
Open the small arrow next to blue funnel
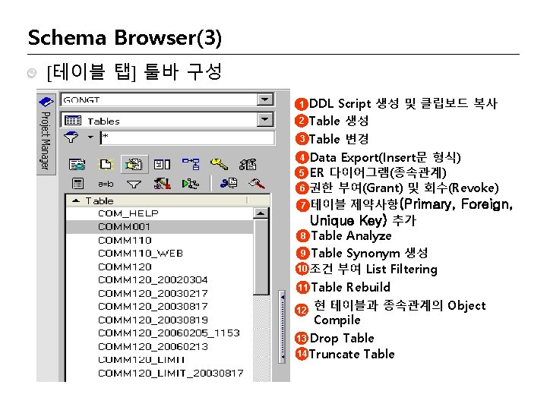point(90,137)
